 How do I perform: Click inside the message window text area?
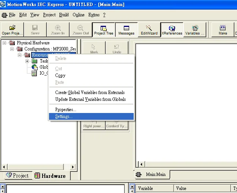click(x=65, y=189)
